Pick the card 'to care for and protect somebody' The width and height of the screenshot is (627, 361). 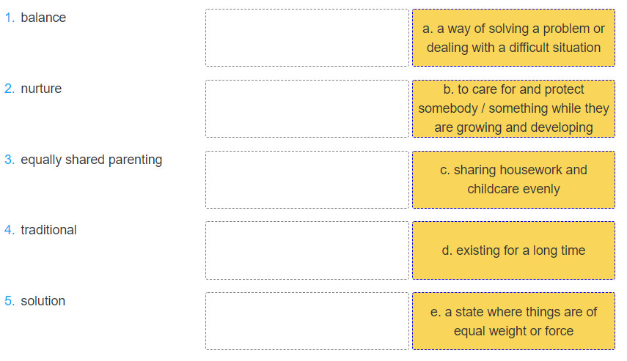tap(513, 108)
